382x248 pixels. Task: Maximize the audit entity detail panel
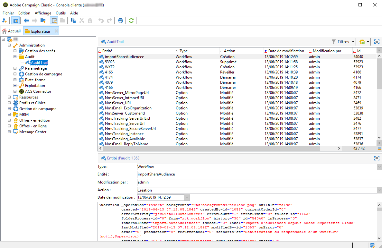click(377, 158)
